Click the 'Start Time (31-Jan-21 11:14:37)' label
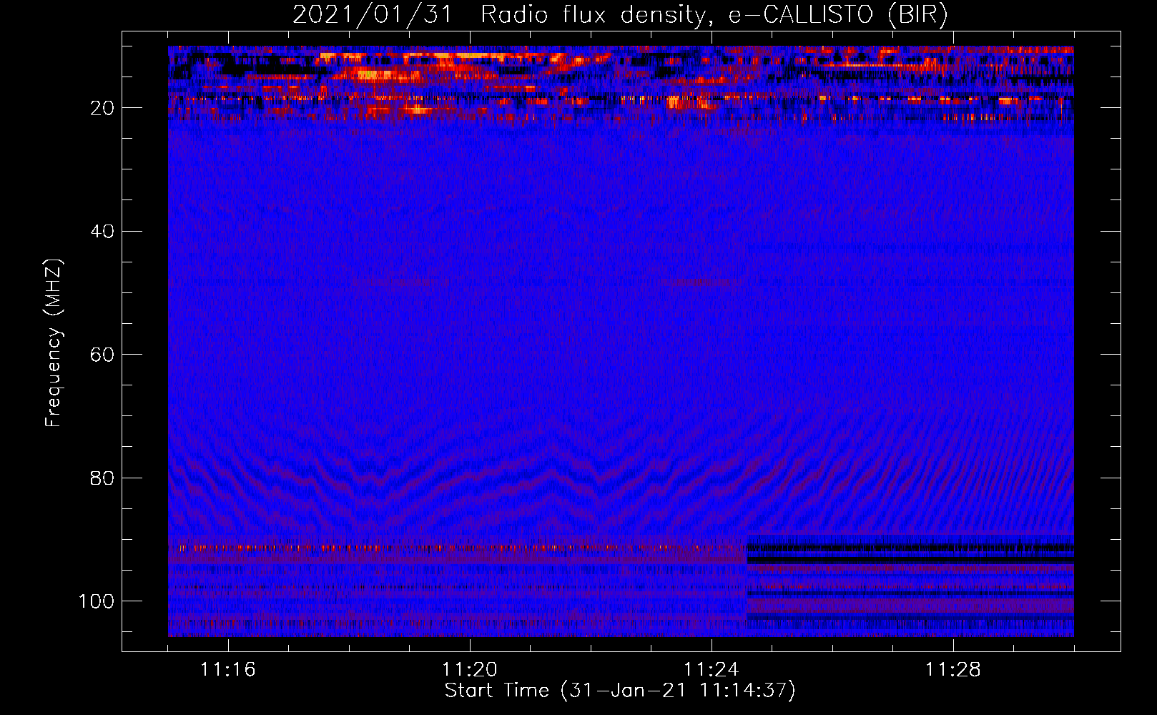 pos(620,691)
